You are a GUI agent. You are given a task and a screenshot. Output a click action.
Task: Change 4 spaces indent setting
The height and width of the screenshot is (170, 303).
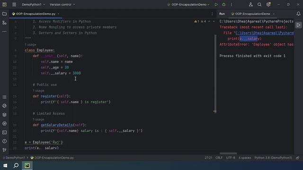(x=245, y=158)
